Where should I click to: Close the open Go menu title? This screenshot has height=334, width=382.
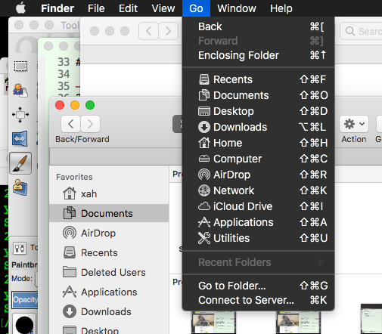coord(196,8)
